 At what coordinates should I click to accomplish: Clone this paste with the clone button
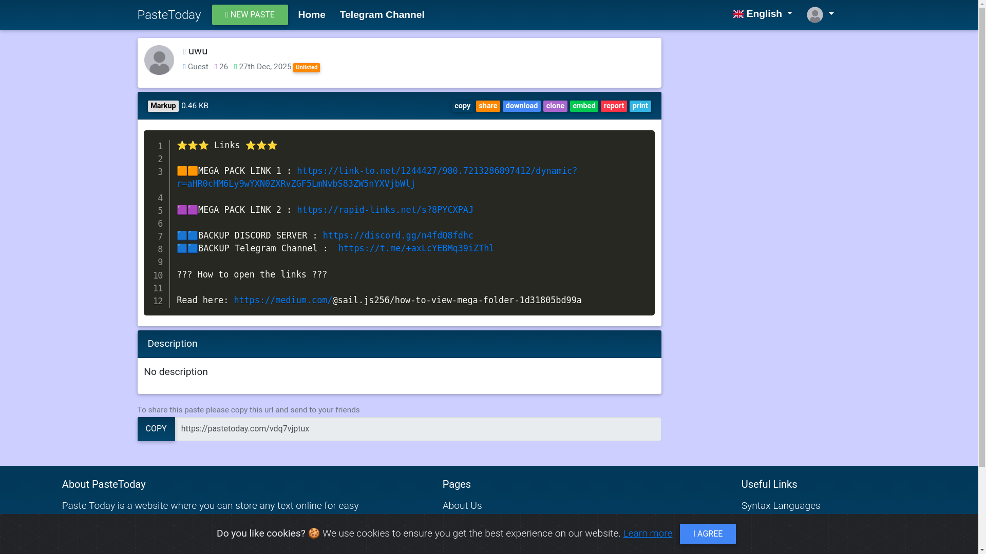(555, 106)
